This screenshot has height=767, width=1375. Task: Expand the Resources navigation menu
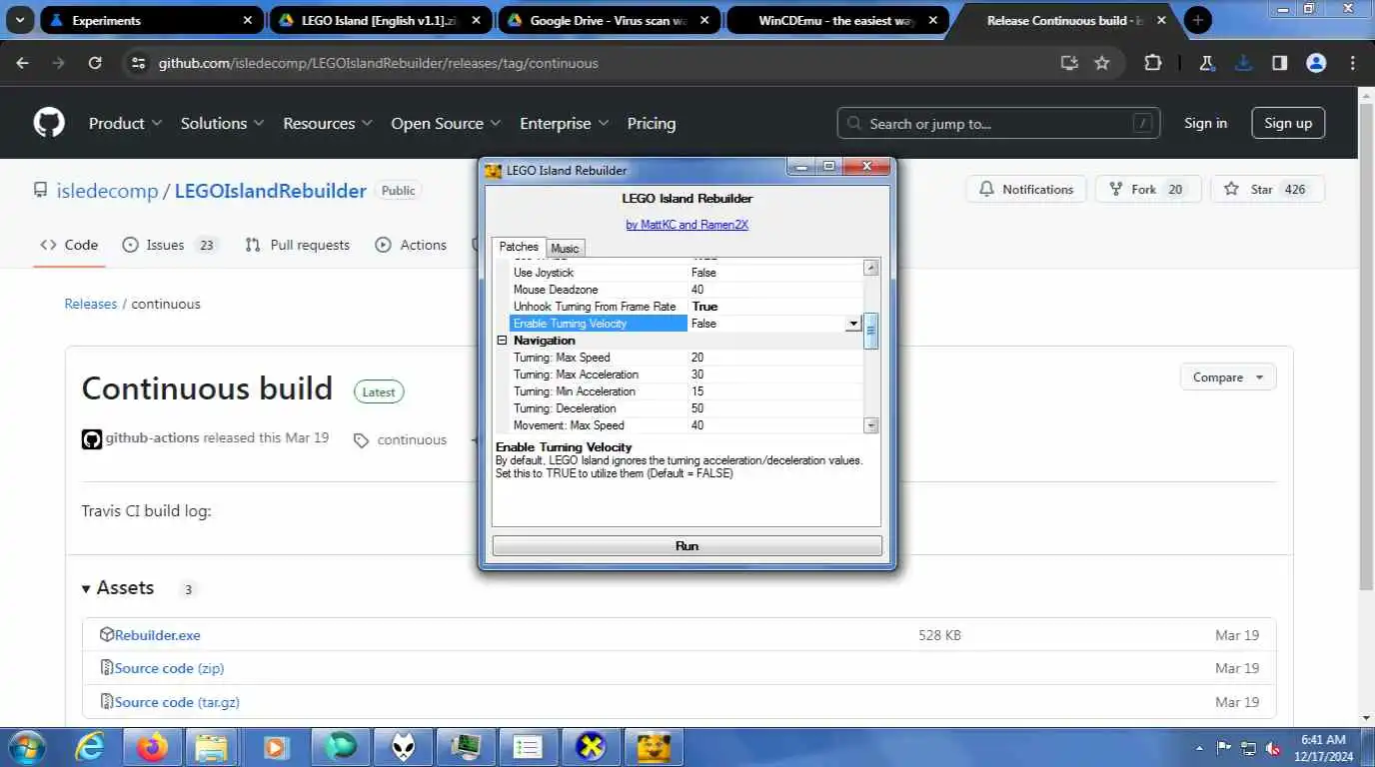point(327,123)
